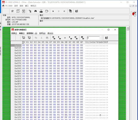138x120 pixels.
Task: Click the sector number input field
Action: coord(93,38)
